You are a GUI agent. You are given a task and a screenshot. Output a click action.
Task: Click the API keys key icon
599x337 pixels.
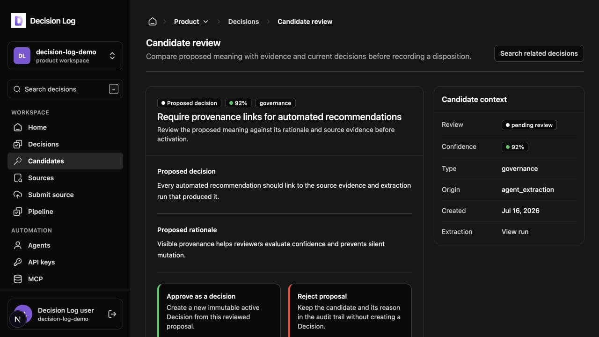pyautogui.click(x=18, y=262)
